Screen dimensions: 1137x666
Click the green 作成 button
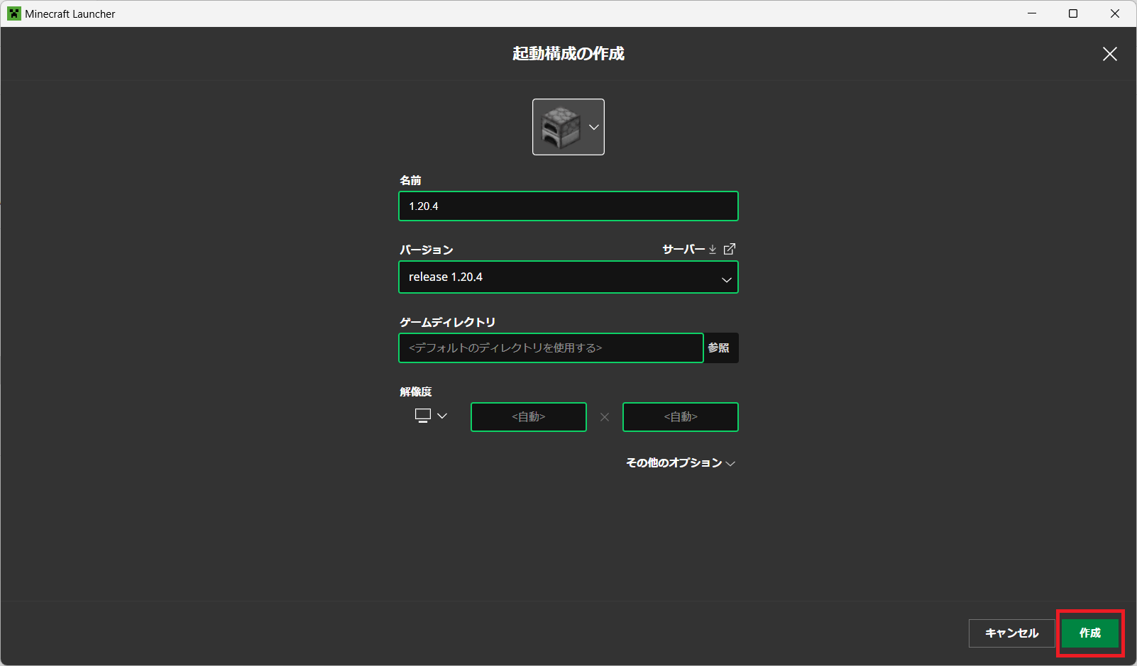1089,633
